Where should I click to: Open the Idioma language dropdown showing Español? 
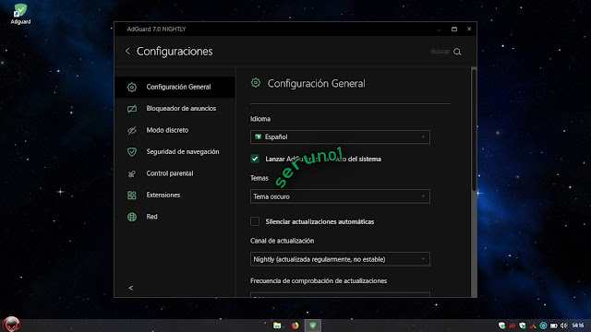[340, 137]
